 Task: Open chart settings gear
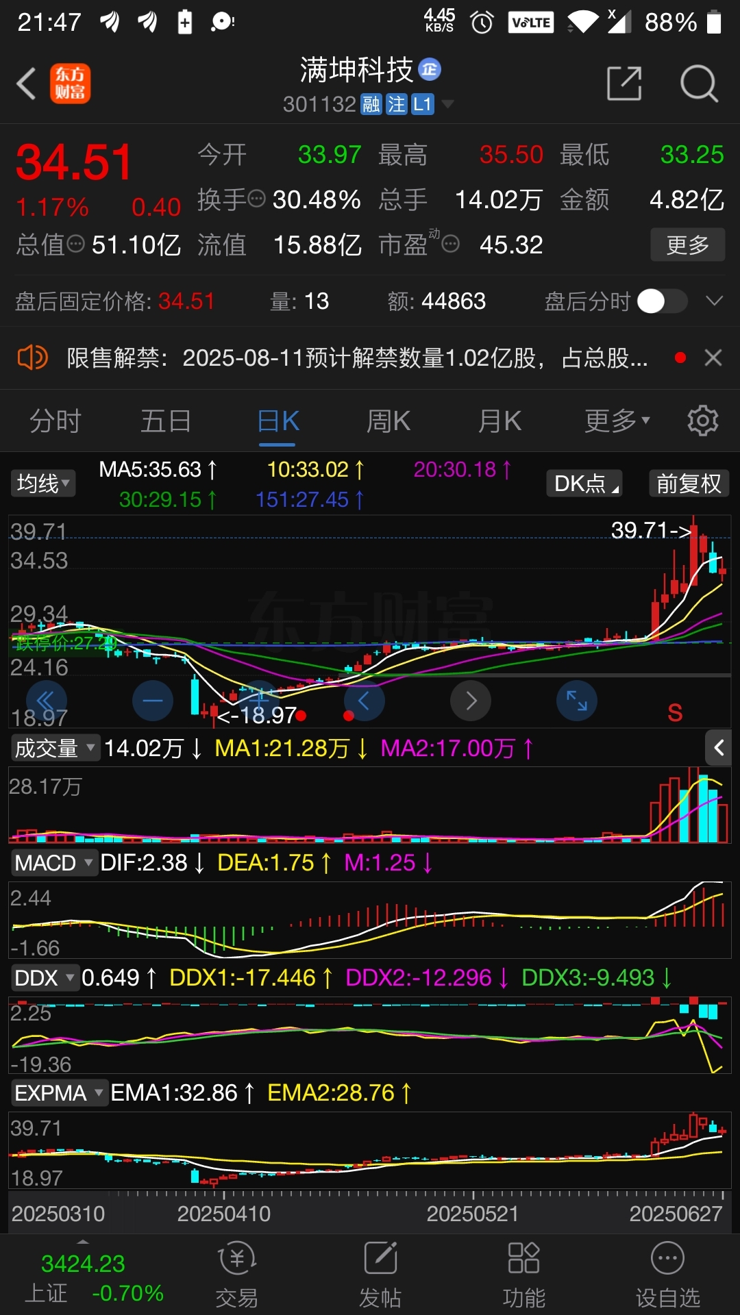click(702, 421)
